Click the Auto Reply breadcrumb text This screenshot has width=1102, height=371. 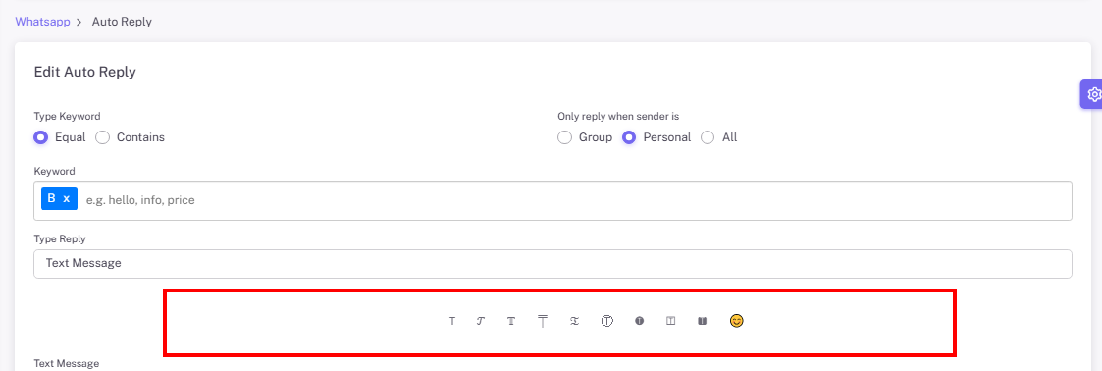point(122,22)
